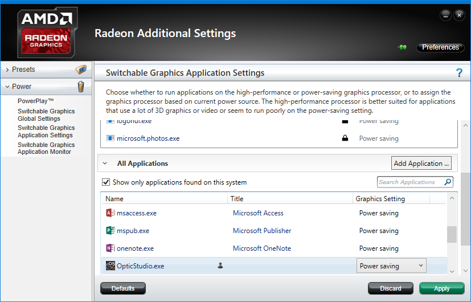
Task: Click Power saving setting for msaccess.exe
Action: (x=379, y=213)
